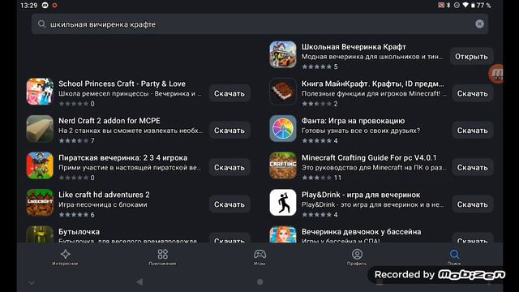The image size is (519, 292).
Task: Tap the Вечеринка девчонок у бассейна icon
Action: [x=283, y=234]
